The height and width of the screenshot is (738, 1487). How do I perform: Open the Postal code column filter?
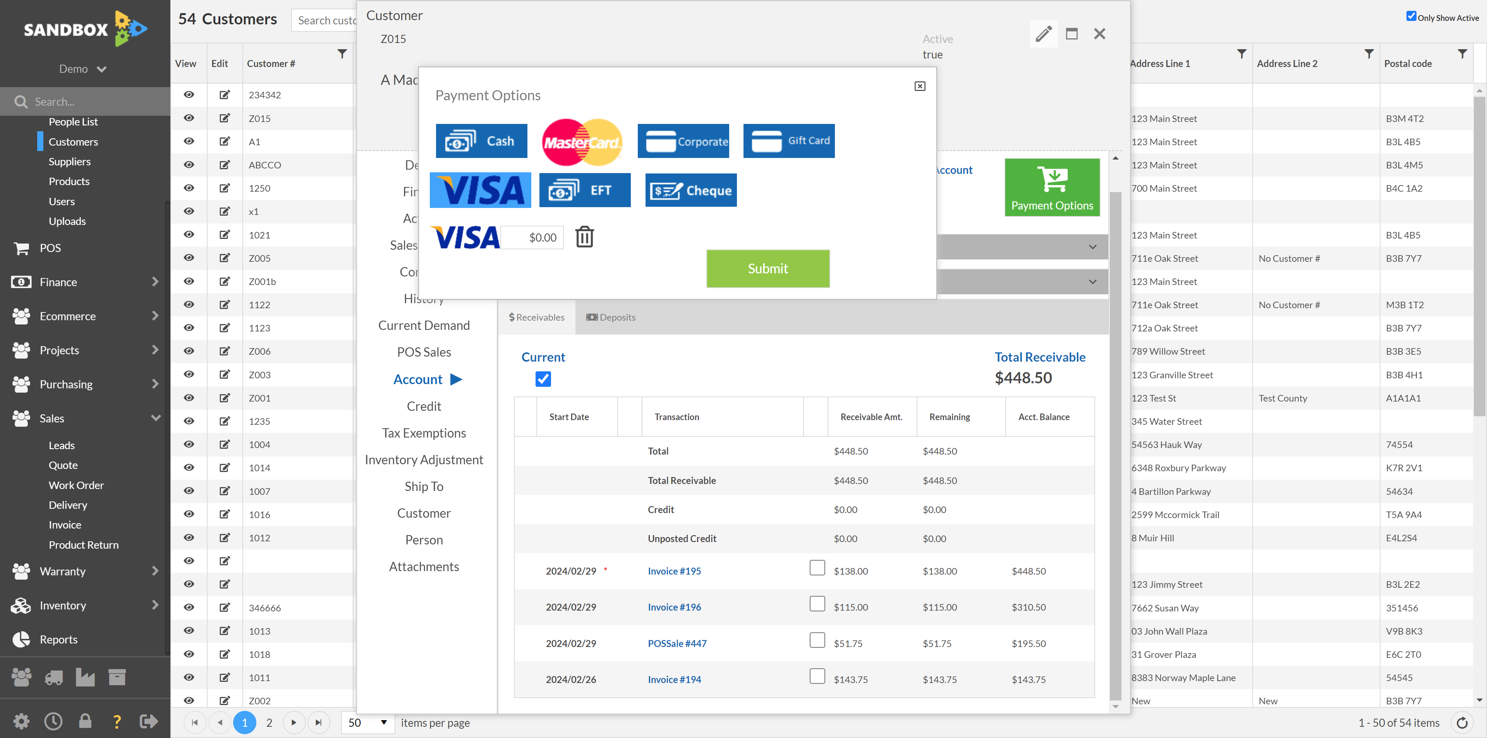[1461, 54]
